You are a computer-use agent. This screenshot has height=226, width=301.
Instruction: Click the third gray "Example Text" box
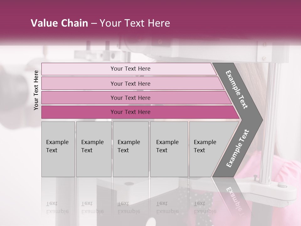[x=130, y=149]
